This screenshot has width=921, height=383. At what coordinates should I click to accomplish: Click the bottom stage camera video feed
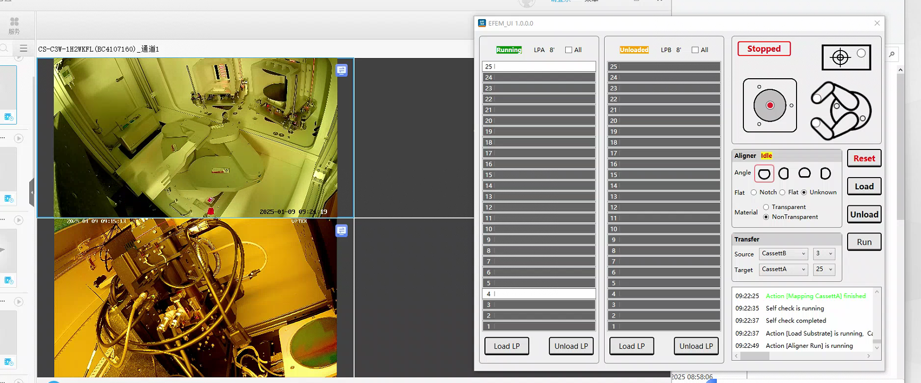pos(195,298)
